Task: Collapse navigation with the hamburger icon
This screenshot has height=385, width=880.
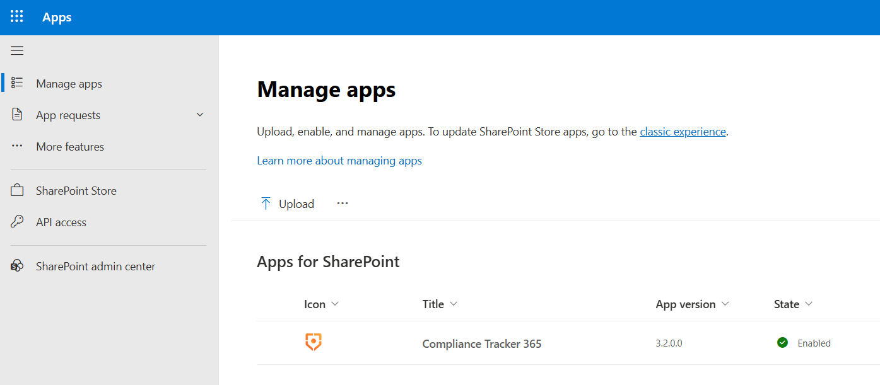Action: 17,51
